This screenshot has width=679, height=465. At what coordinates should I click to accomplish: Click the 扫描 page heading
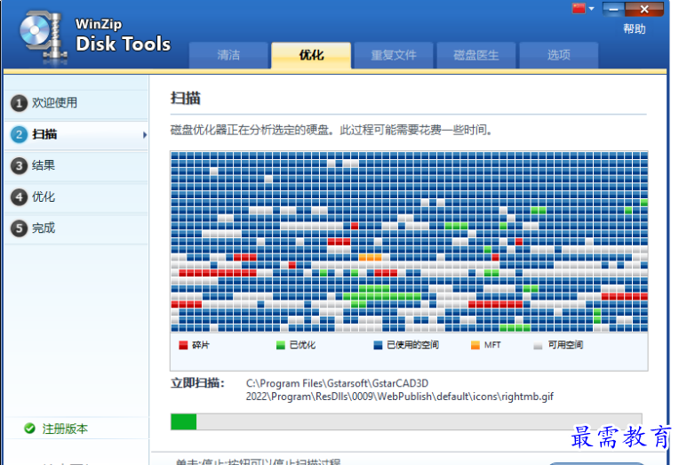tap(186, 99)
